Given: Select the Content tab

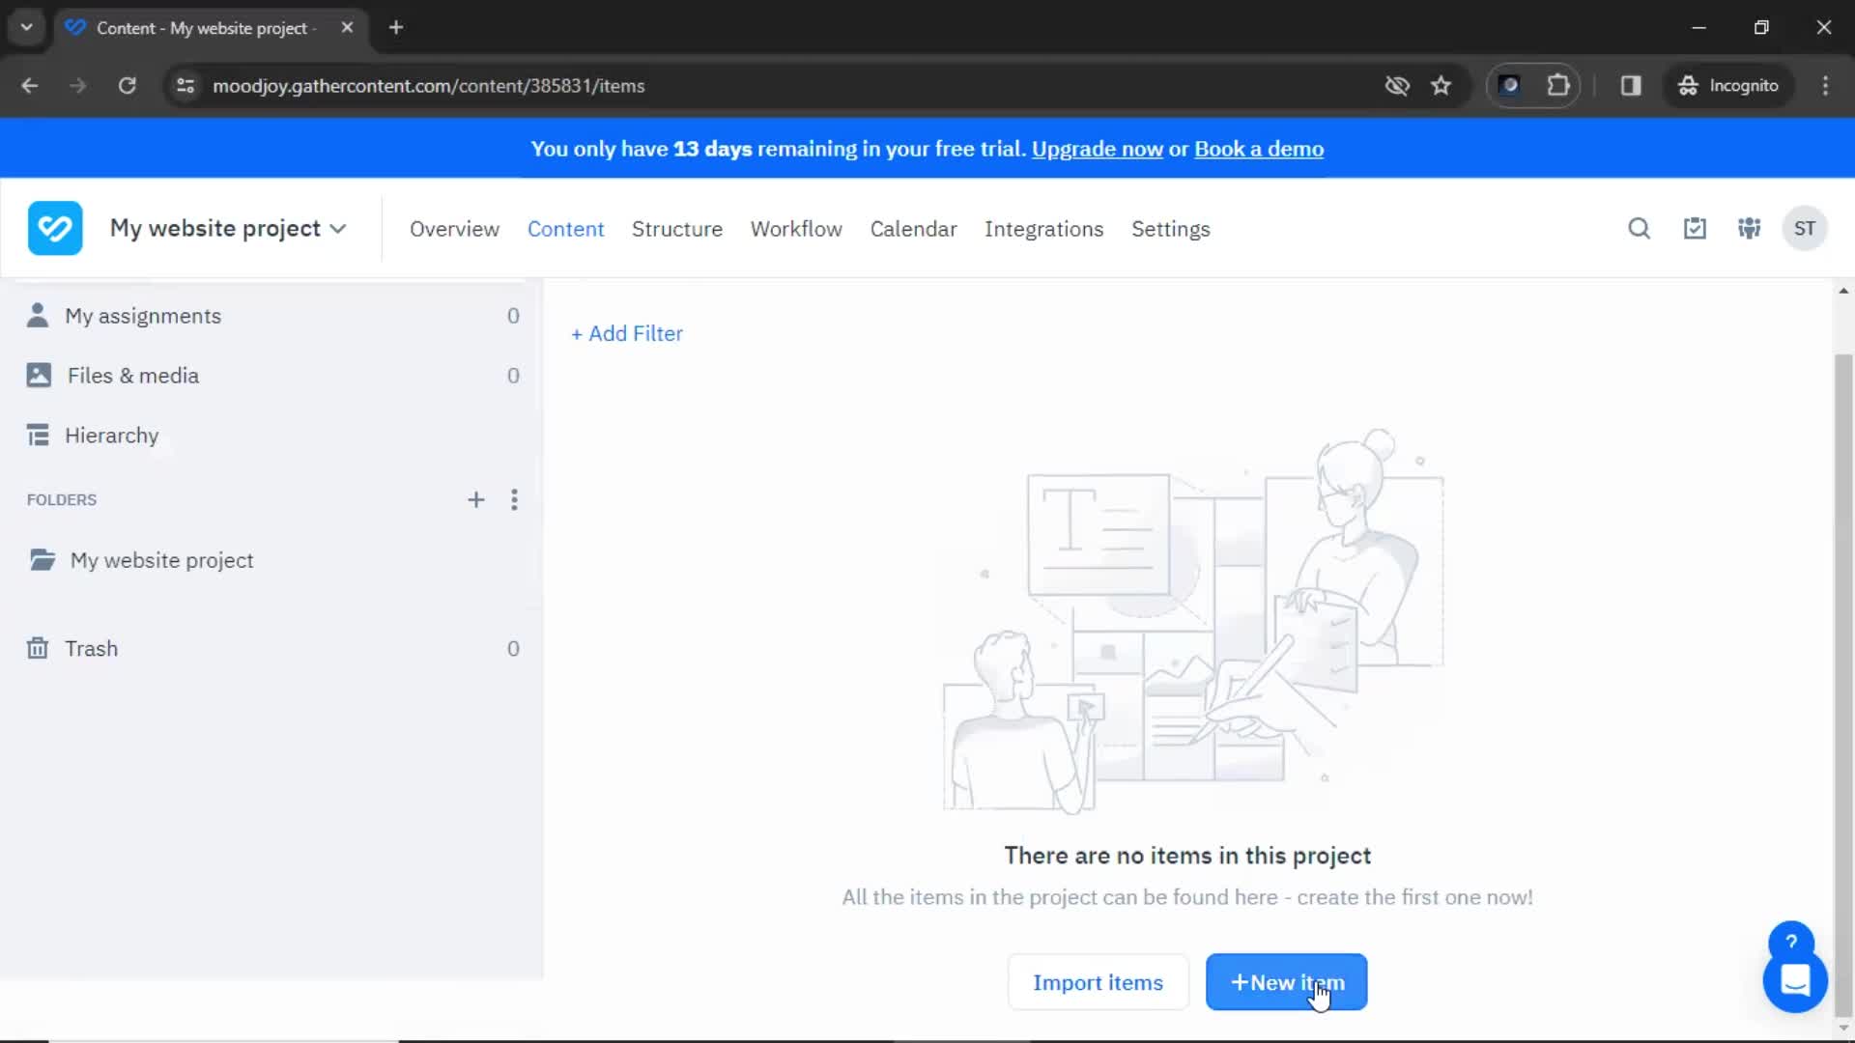Looking at the screenshot, I should click(565, 228).
